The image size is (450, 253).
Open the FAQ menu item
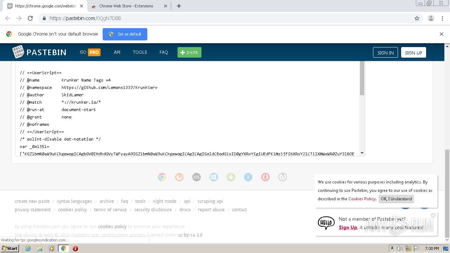(163, 52)
